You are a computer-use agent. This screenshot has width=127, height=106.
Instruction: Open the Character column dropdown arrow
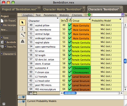[58, 18]
